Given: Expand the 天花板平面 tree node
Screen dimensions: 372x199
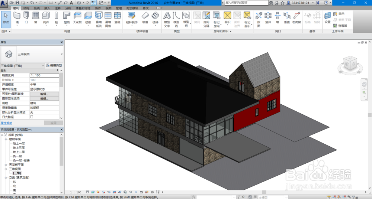Looking at the screenshot, I should 6,164.
